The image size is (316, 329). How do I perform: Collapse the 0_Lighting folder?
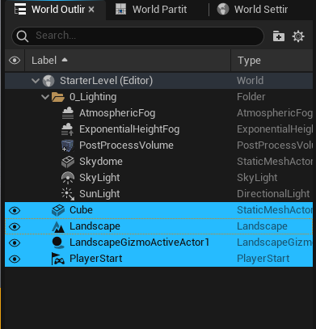point(45,97)
